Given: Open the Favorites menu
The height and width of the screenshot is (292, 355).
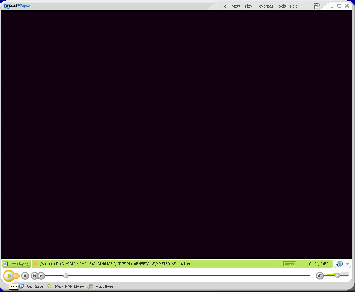Looking at the screenshot, I should tap(265, 6).
